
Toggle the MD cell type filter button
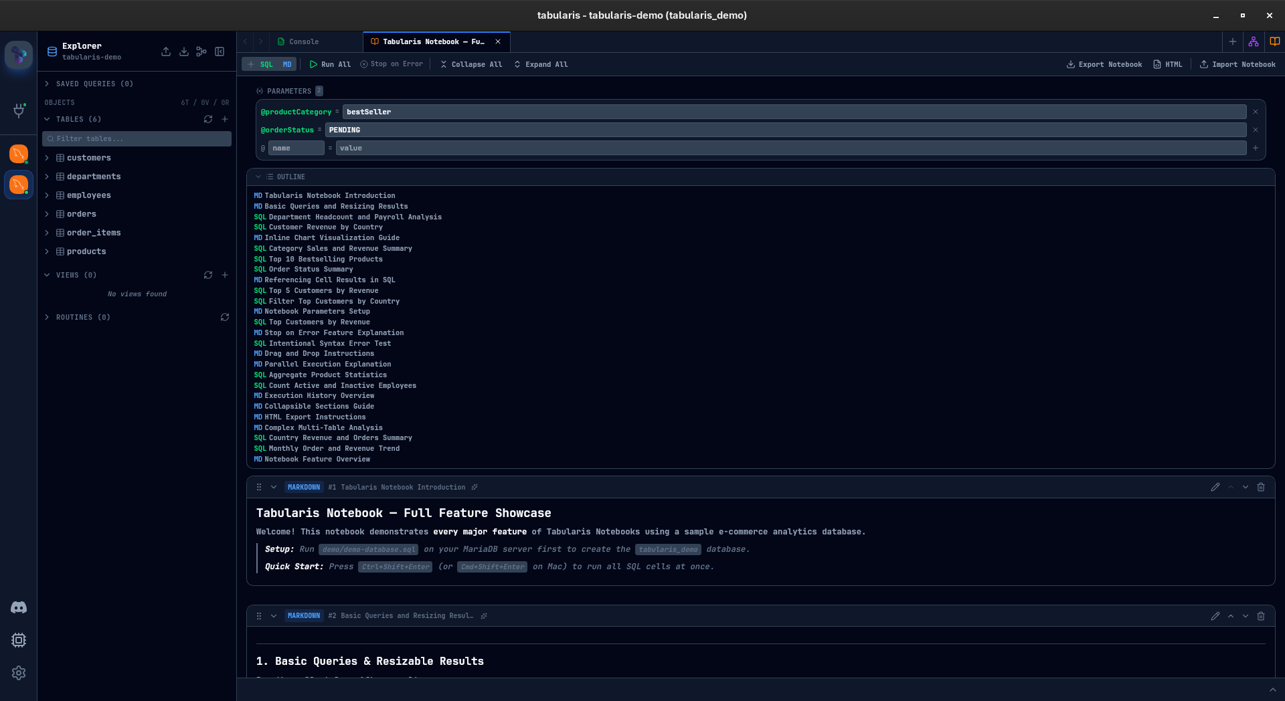[x=288, y=64]
